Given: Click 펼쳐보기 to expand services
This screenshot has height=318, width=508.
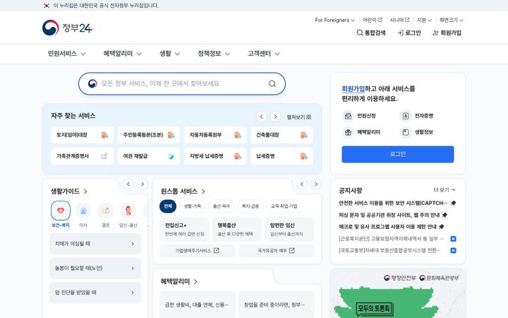Looking at the screenshot, I should point(298,117).
